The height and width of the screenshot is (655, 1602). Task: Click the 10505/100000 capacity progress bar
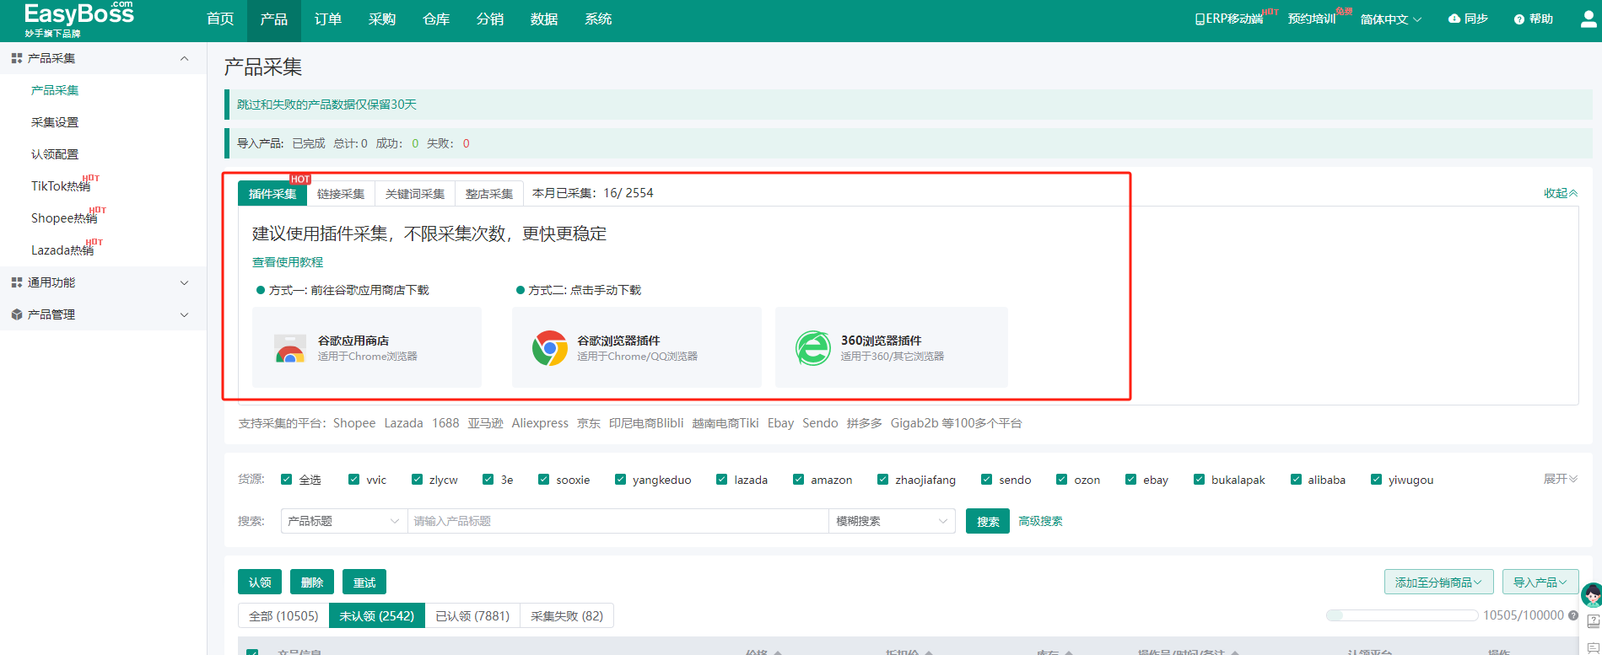coord(1402,615)
